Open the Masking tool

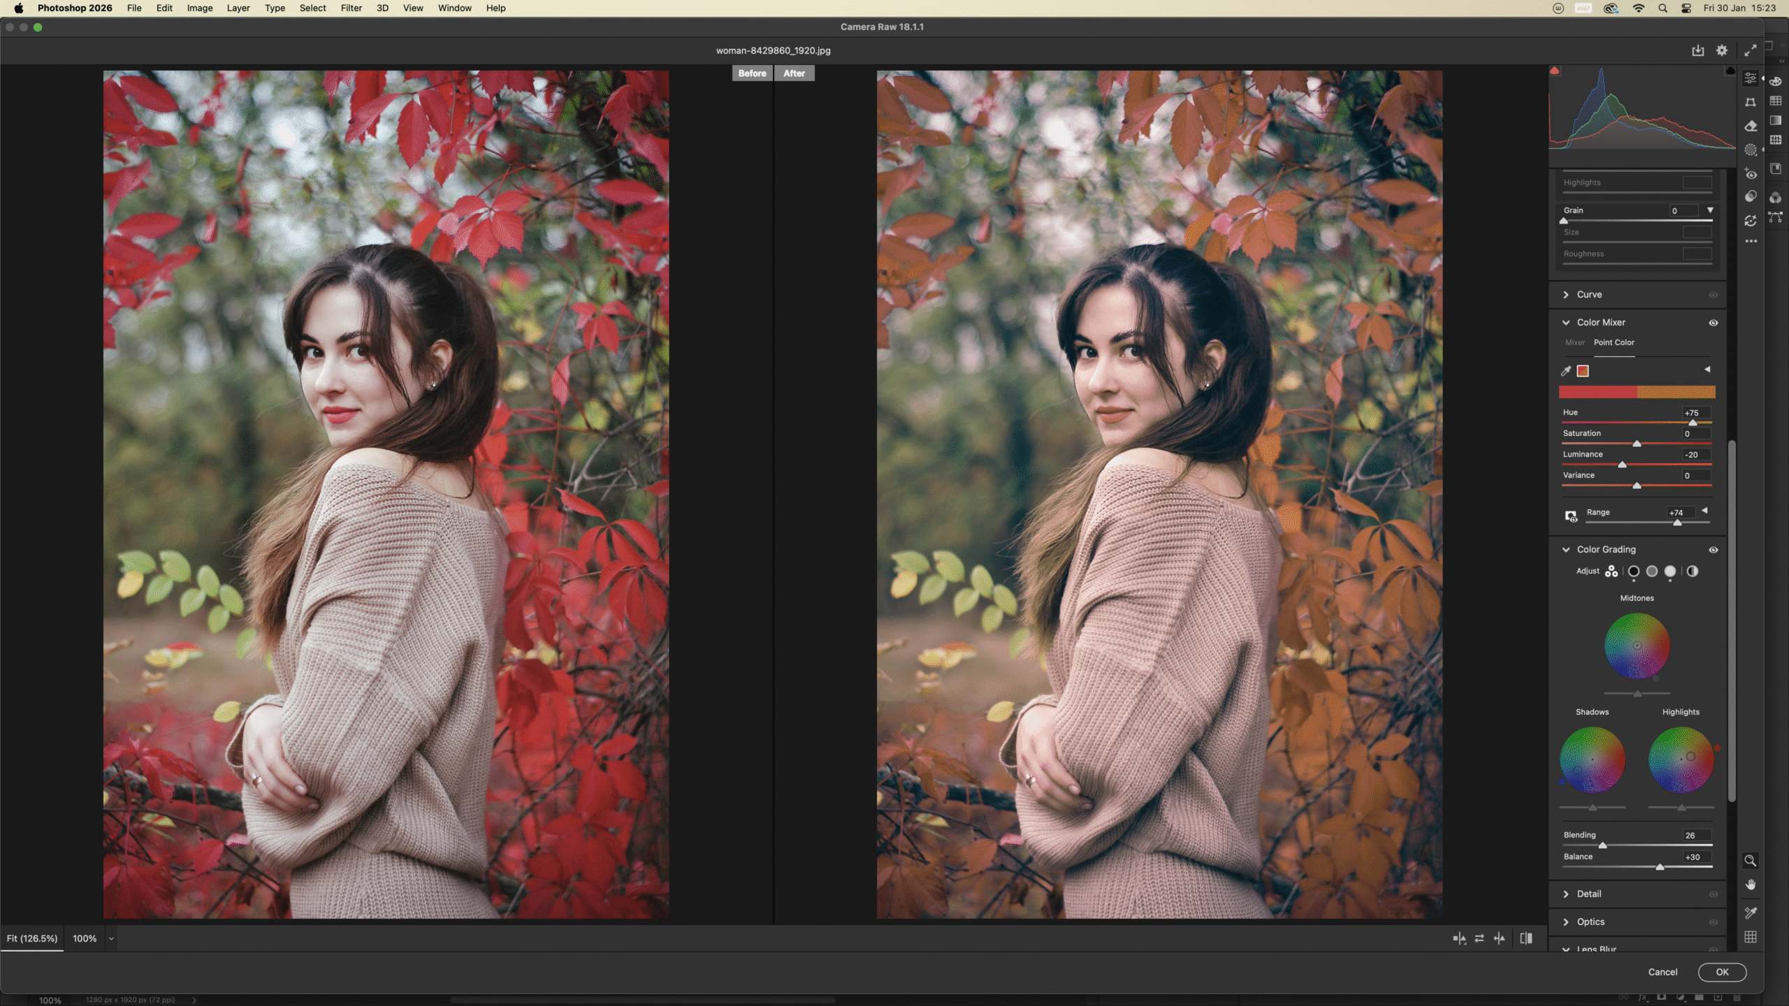click(x=1750, y=150)
